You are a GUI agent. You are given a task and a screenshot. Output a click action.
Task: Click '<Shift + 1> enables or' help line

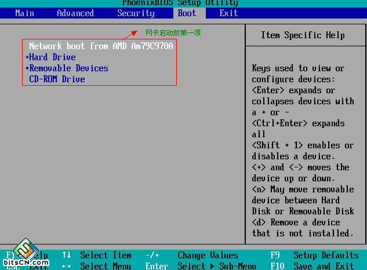coord(303,145)
